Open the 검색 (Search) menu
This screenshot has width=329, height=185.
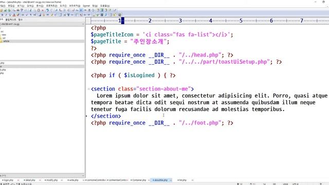[x=30, y=6]
